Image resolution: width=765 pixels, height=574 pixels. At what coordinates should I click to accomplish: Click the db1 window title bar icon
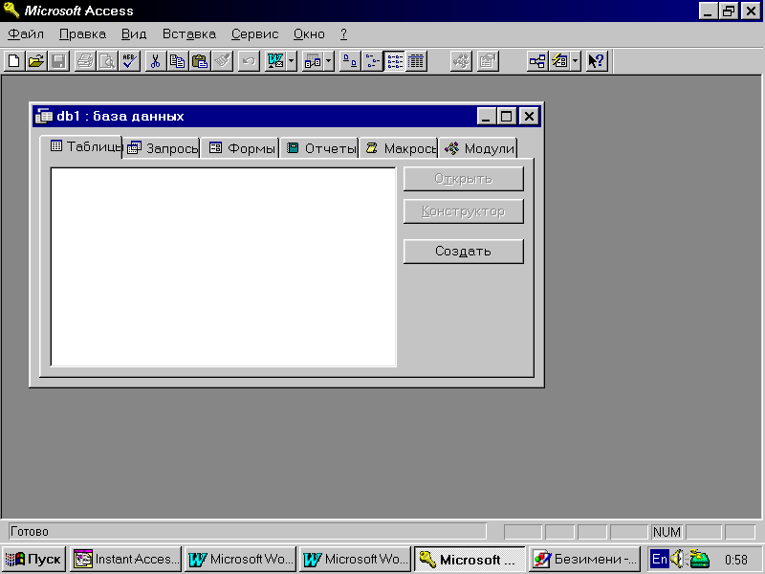point(44,116)
